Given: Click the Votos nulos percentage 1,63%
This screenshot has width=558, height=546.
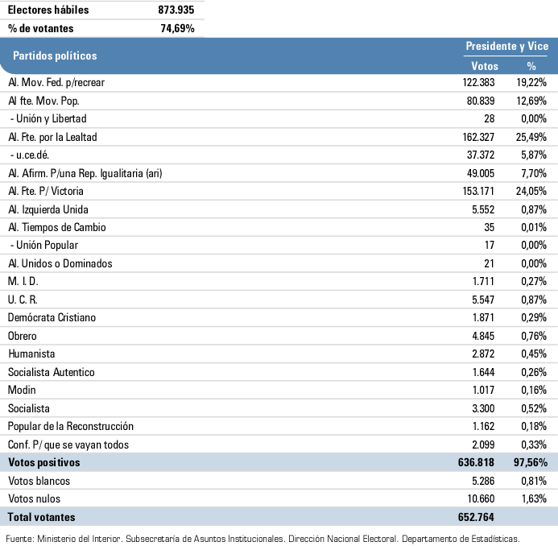Looking at the screenshot, I should (x=533, y=498).
